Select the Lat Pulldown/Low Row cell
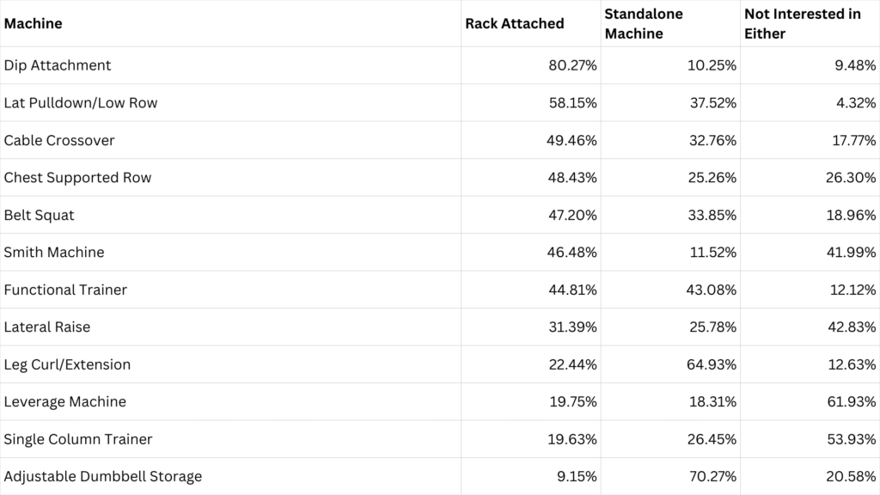Viewport: 880px width, 495px height. [x=81, y=103]
